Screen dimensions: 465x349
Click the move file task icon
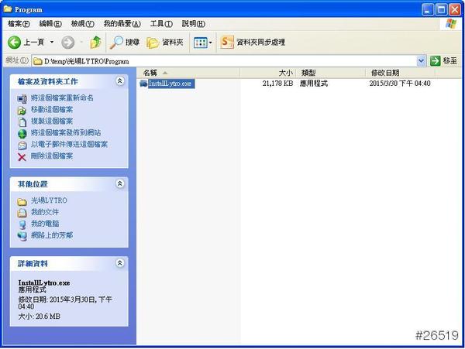(22, 111)
